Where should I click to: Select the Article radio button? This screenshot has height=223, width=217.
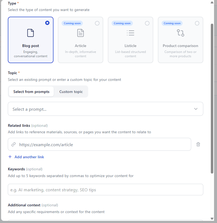pos(97,23)
